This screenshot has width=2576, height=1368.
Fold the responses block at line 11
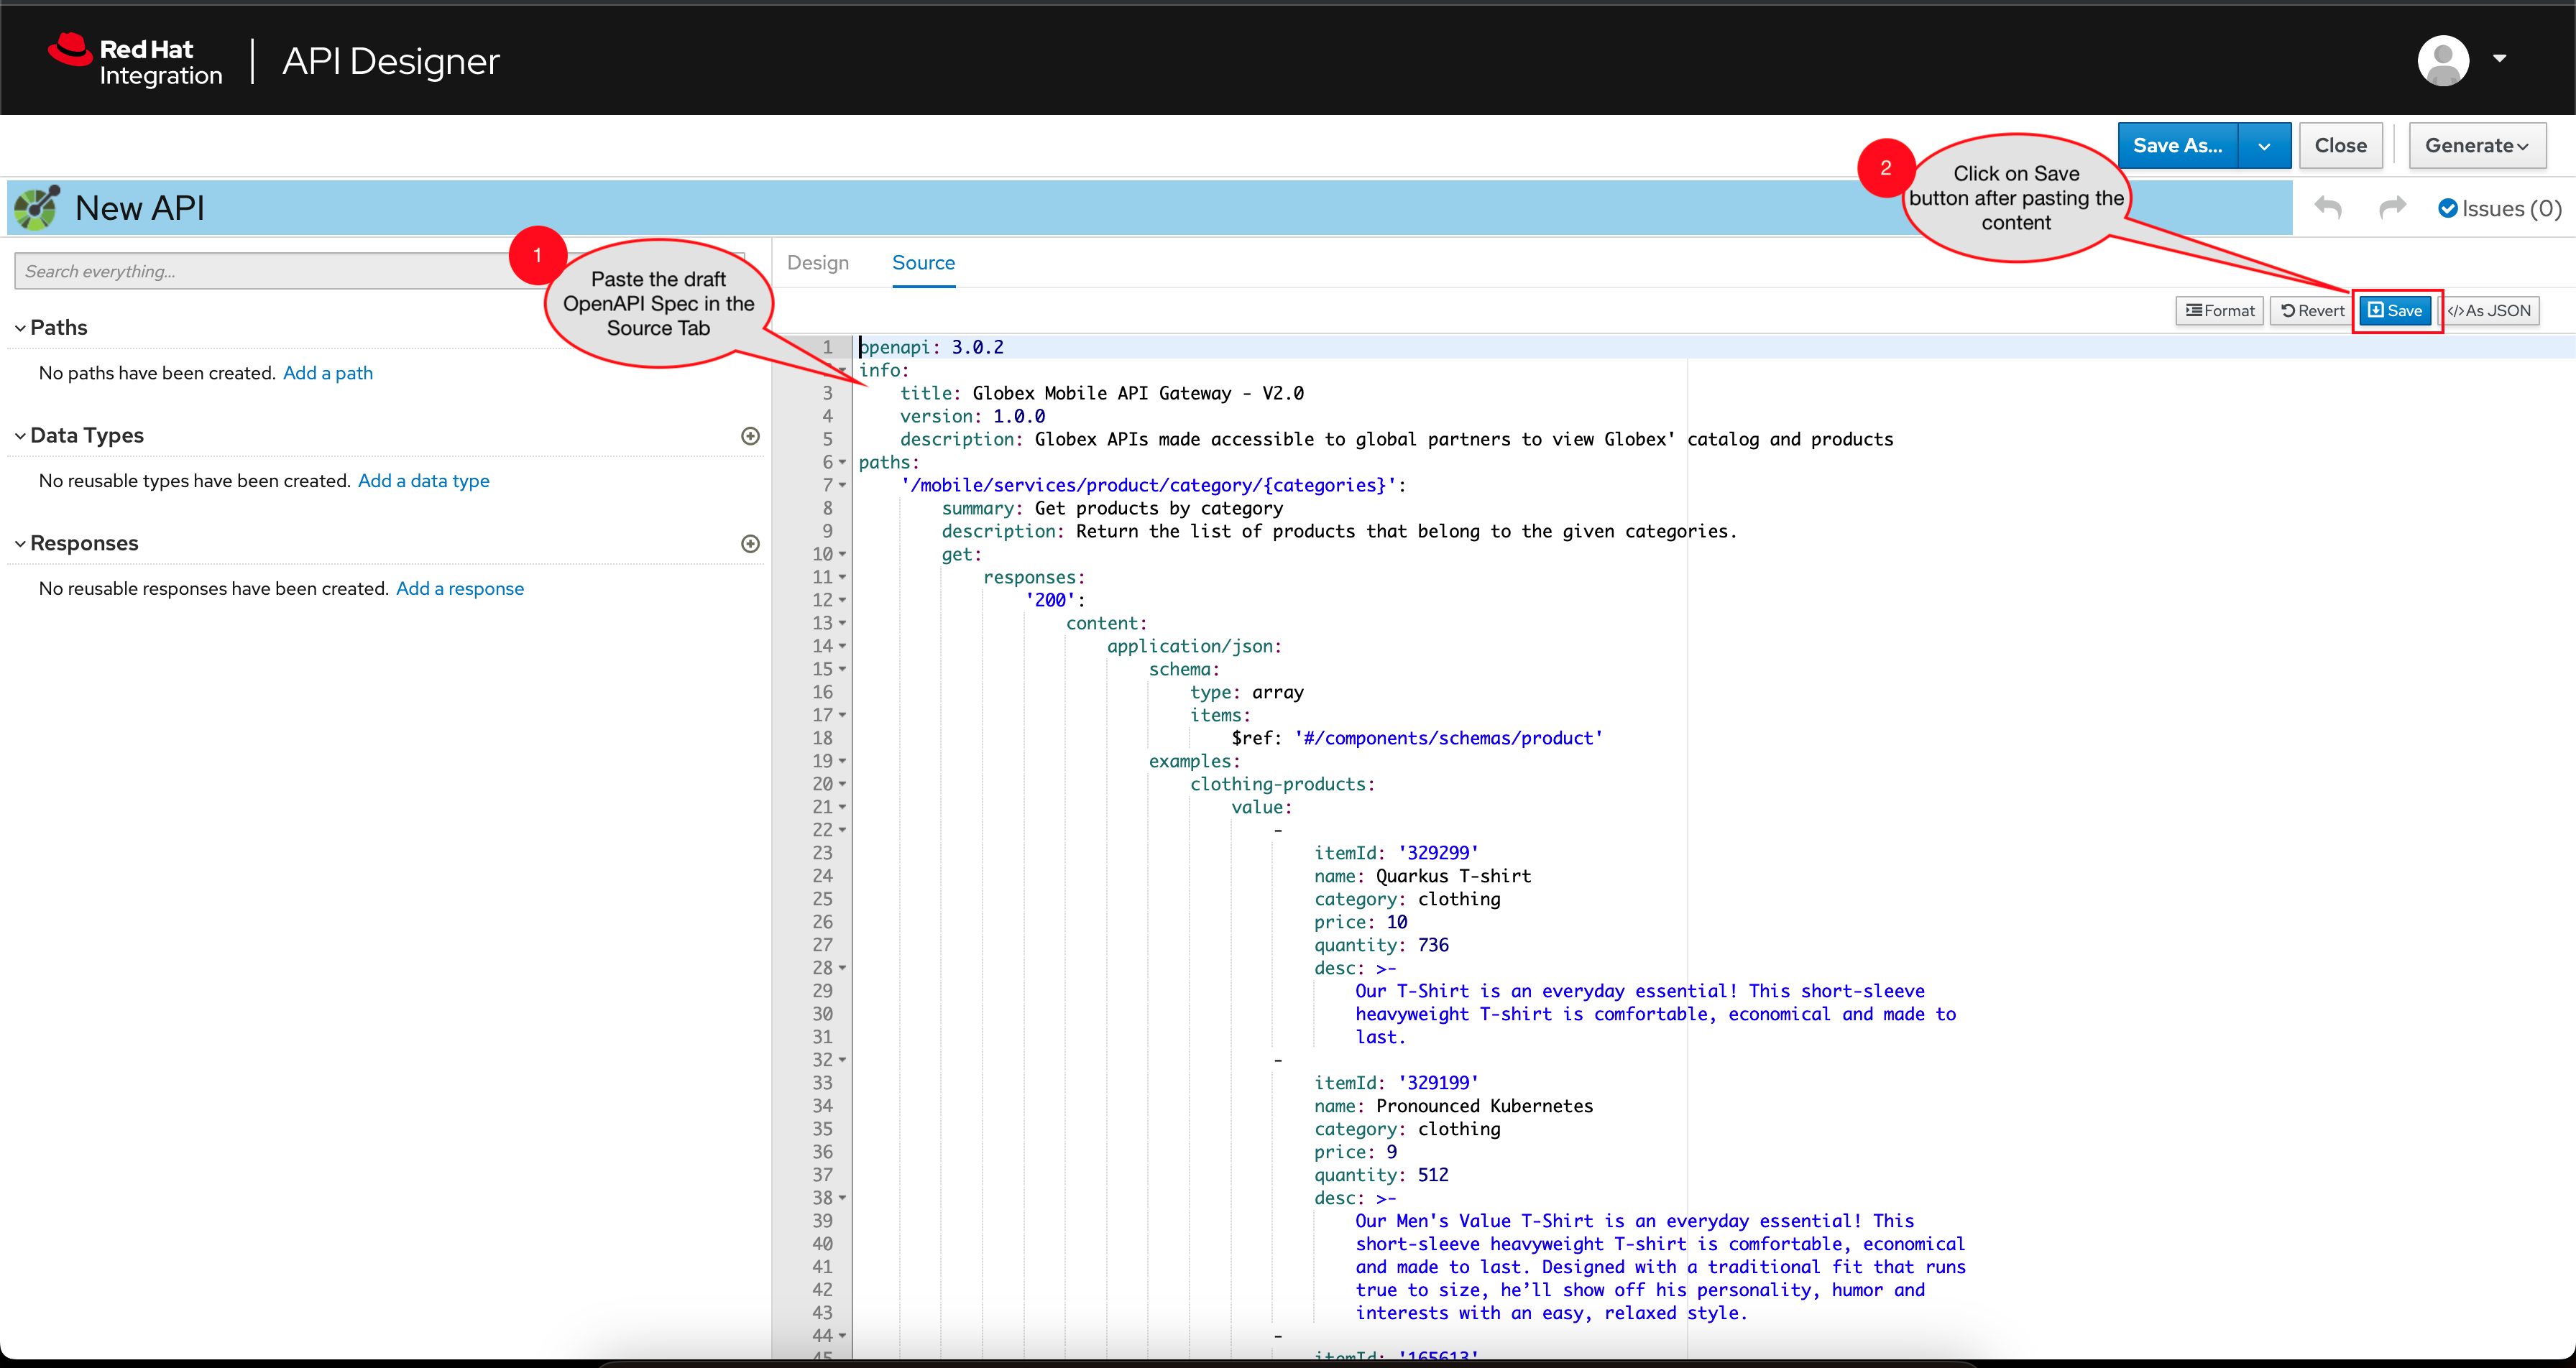[842, 577]
